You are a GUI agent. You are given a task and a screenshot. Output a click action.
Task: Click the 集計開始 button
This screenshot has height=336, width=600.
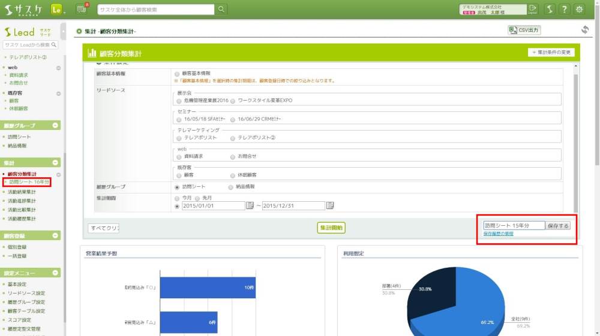pyautogui.click(x=331, y=228)
